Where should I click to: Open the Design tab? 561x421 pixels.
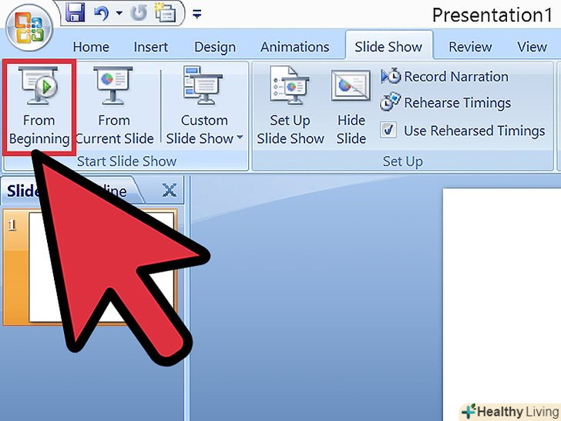click(215, 47)
